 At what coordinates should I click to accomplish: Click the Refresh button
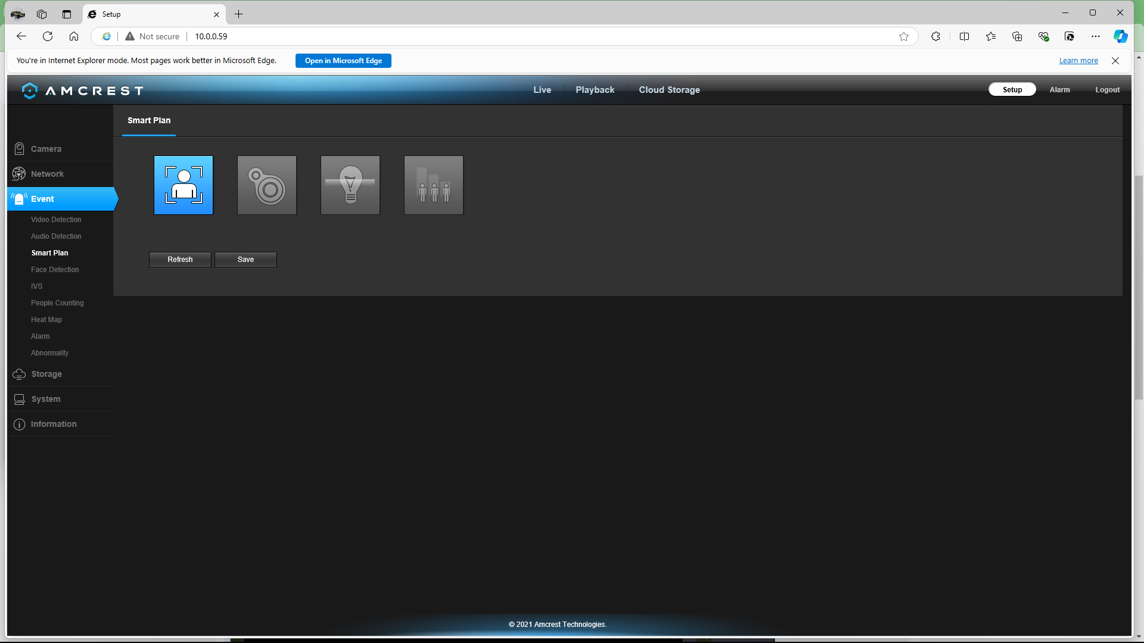[180, 260]
